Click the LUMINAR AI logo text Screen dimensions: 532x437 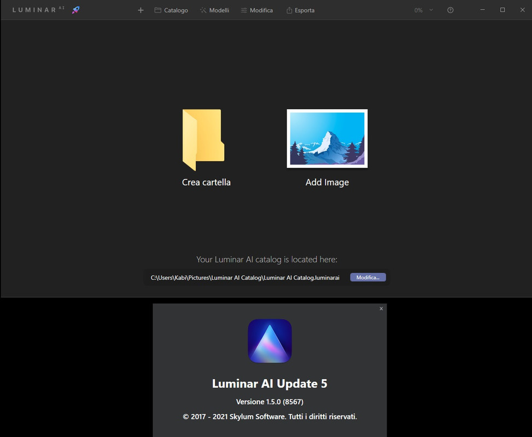click(38, 10)
